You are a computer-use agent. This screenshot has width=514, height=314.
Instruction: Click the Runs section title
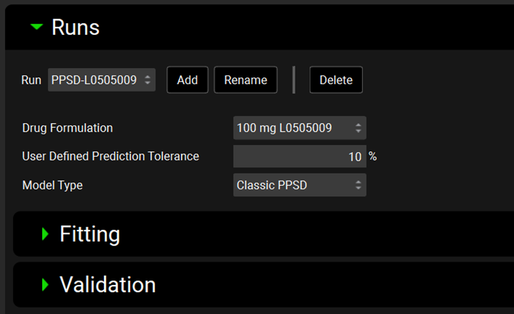point(76,28)
